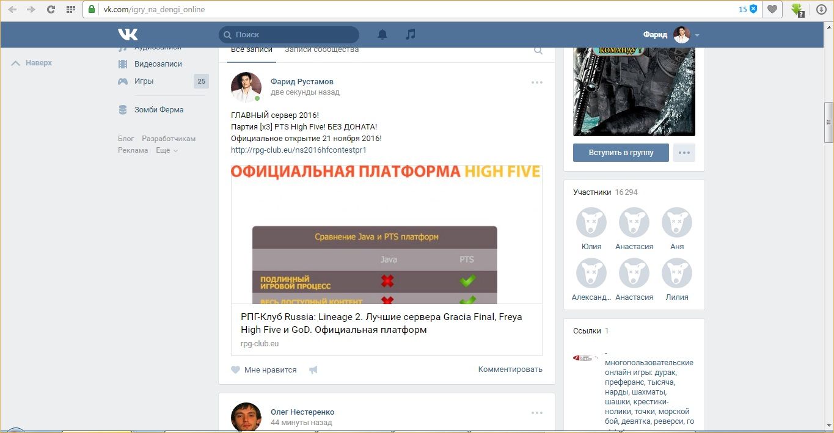The height and width of the screenshot is (433, 834).
Task: Open the browser apps grid icon
Action: click(x=70, y=10)
